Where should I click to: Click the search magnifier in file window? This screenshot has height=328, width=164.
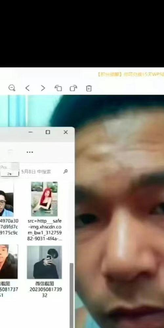[x=66, y=172]
